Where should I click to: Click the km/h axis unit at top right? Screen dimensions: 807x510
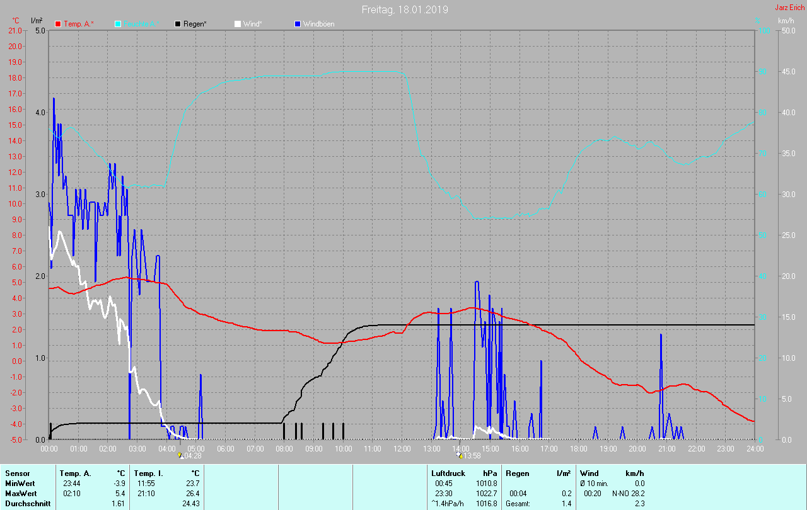(786, 21)
